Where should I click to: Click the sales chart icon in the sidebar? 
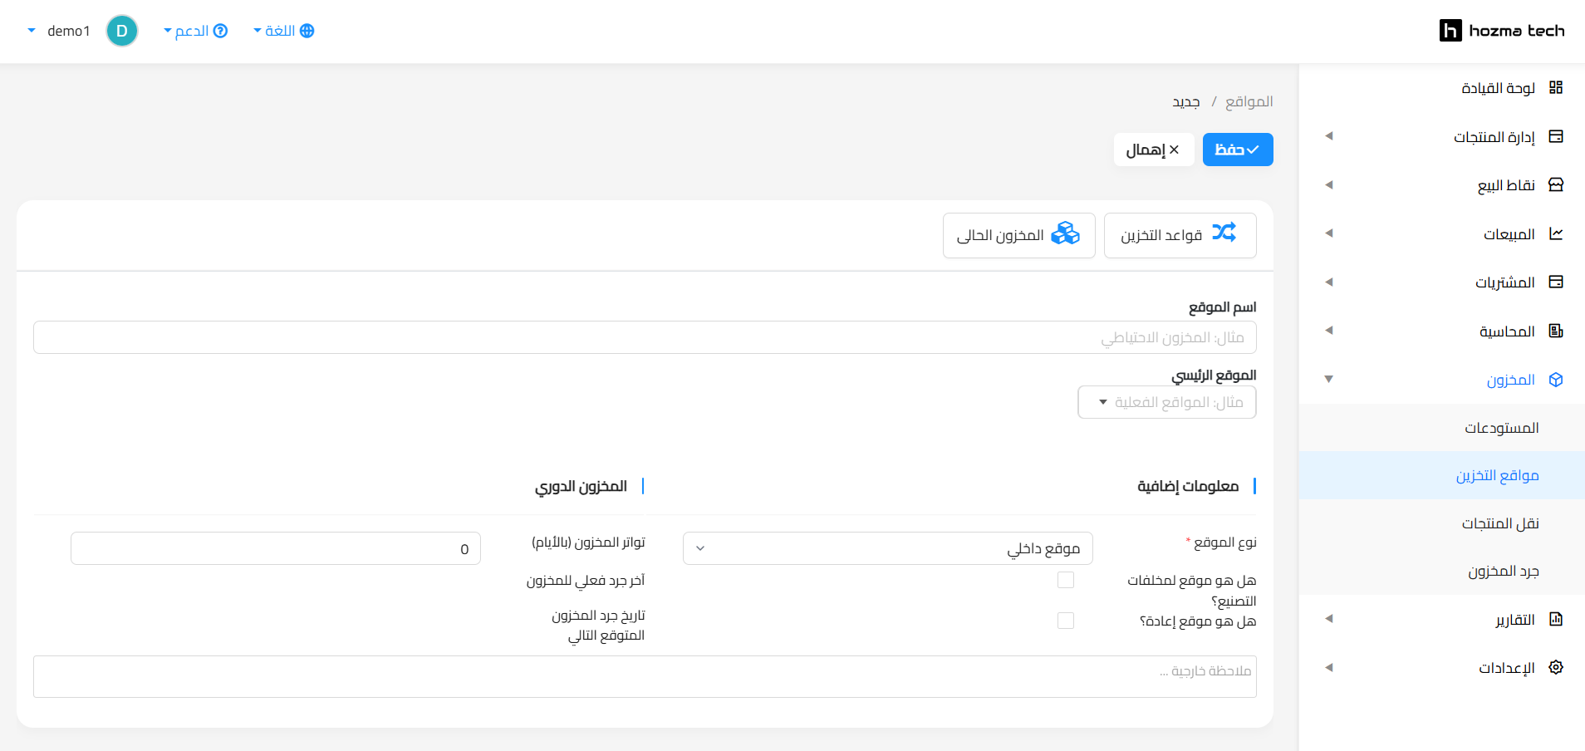tap(1556, 233)
